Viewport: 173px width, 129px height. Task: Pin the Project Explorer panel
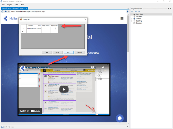click(x=168, y=9)
